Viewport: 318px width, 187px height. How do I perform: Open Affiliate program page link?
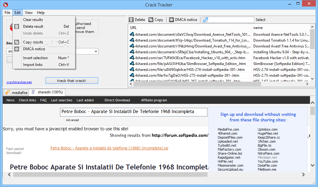[154, 100]
